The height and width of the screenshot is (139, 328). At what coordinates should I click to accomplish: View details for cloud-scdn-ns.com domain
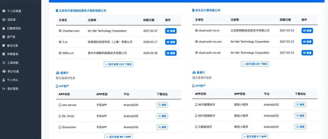pos(307,41)
